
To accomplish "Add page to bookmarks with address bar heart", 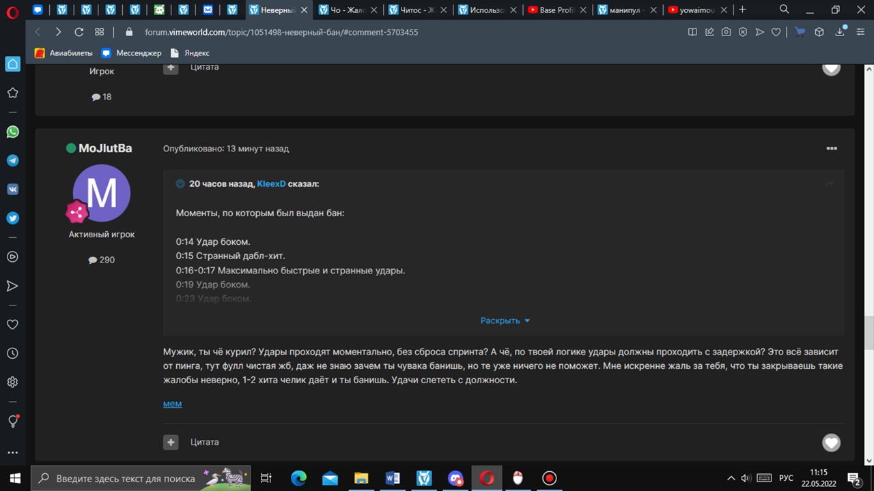I will pos(776,32).
